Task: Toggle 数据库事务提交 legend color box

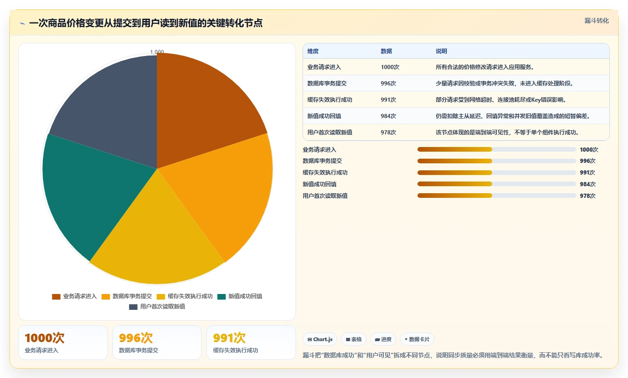Action: [106, 297]
